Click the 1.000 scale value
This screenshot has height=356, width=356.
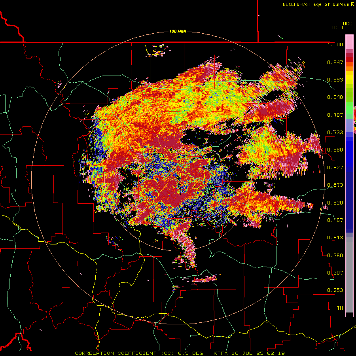coord(335,44)
